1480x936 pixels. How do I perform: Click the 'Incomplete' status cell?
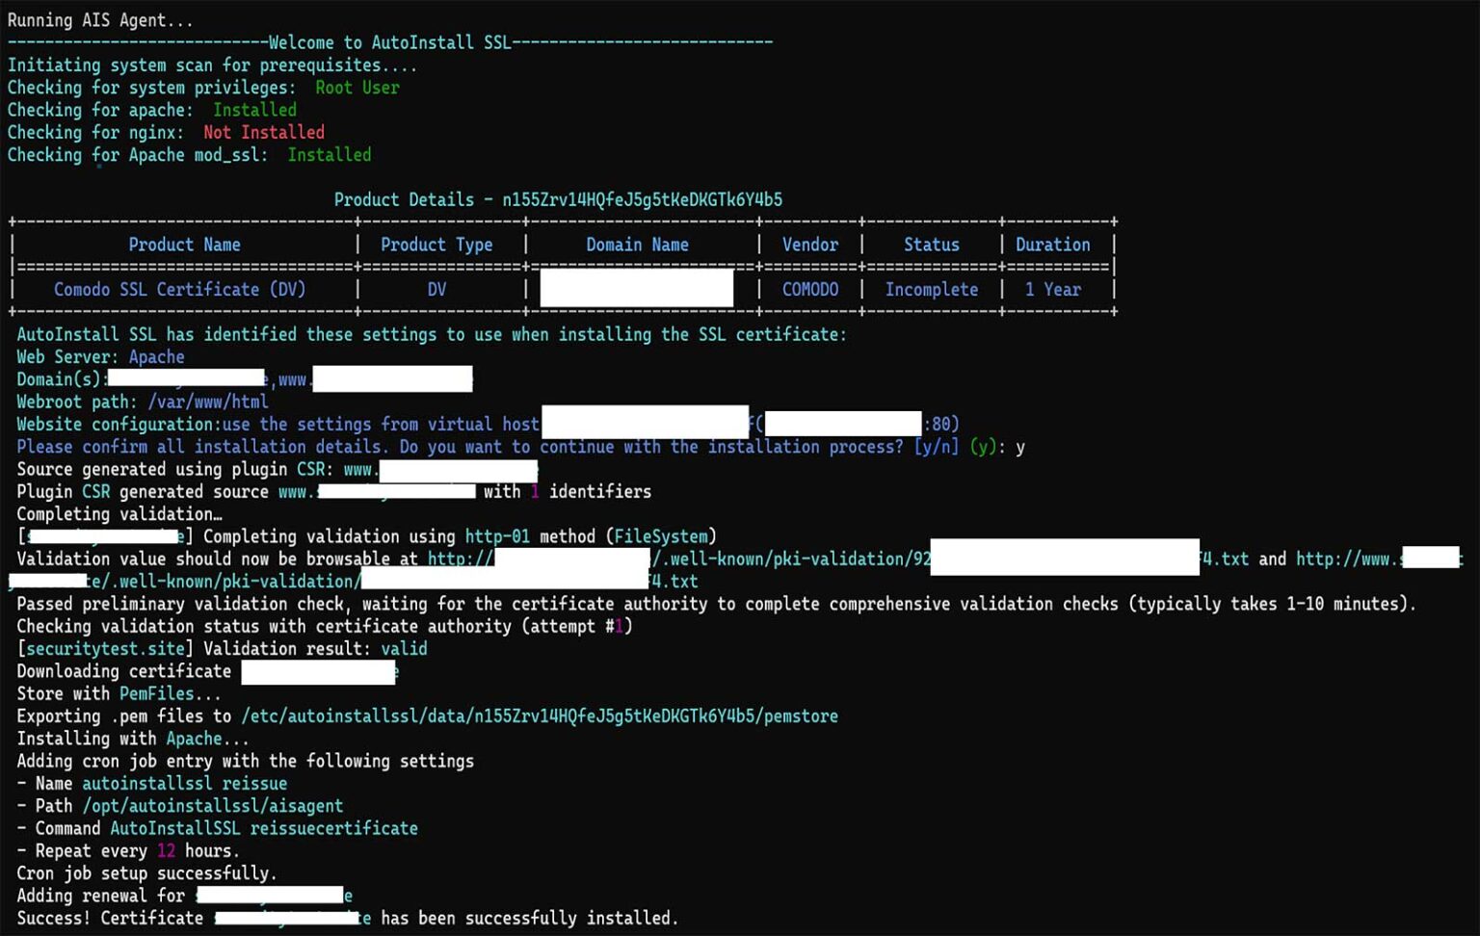(932, 289)
